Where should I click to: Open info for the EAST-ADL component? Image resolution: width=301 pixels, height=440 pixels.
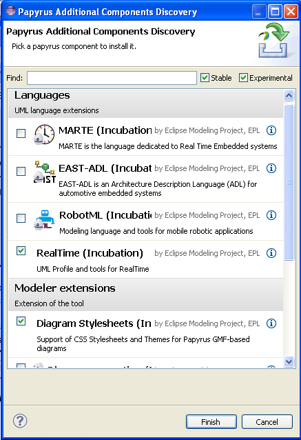(x=271, y=168)
